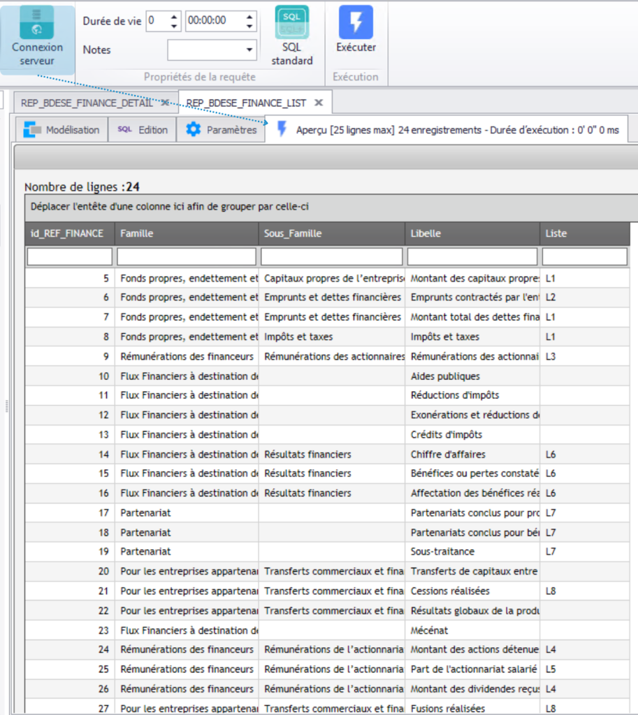Increase the Durée de vie day count
638x715 pixels.
pyautogui.click(x=174, y=17)
